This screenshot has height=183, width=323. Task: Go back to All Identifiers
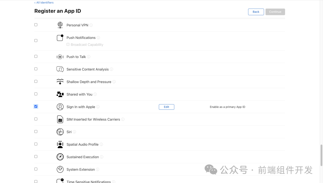tap(44, 2)
